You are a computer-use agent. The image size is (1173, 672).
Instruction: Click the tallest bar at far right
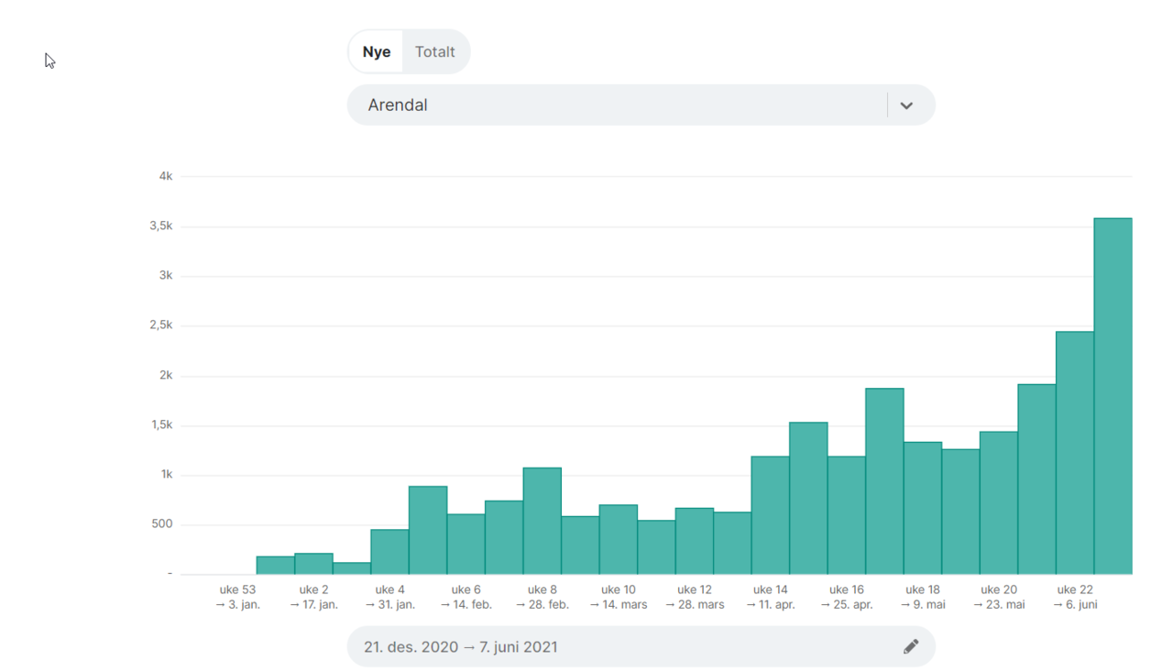1113,396
